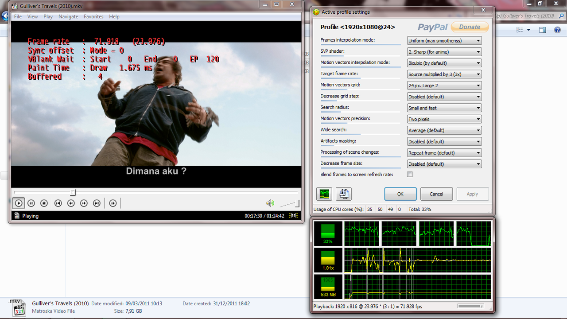The height and width of the screenshot is (319, 567).
Task: Click Explorer change view icon
Action: [520, 30]
